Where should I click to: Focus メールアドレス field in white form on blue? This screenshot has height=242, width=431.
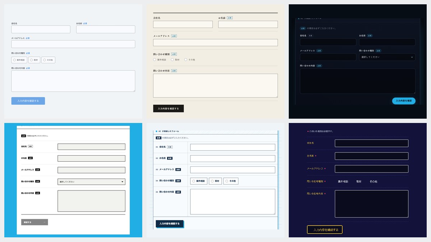tap(91, 170)
